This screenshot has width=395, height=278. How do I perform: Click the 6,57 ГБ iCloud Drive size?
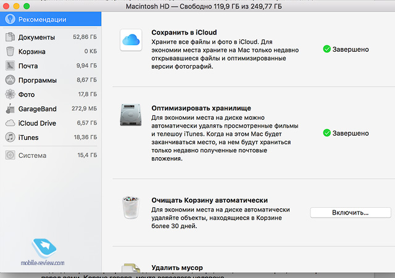(x=86, y=123)
